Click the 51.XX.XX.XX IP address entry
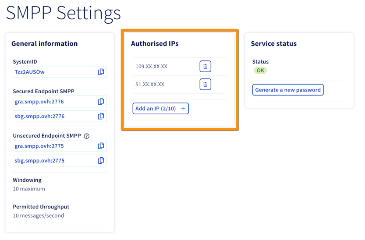The width and height of the screenshot is (365, 240). [150, 84]
